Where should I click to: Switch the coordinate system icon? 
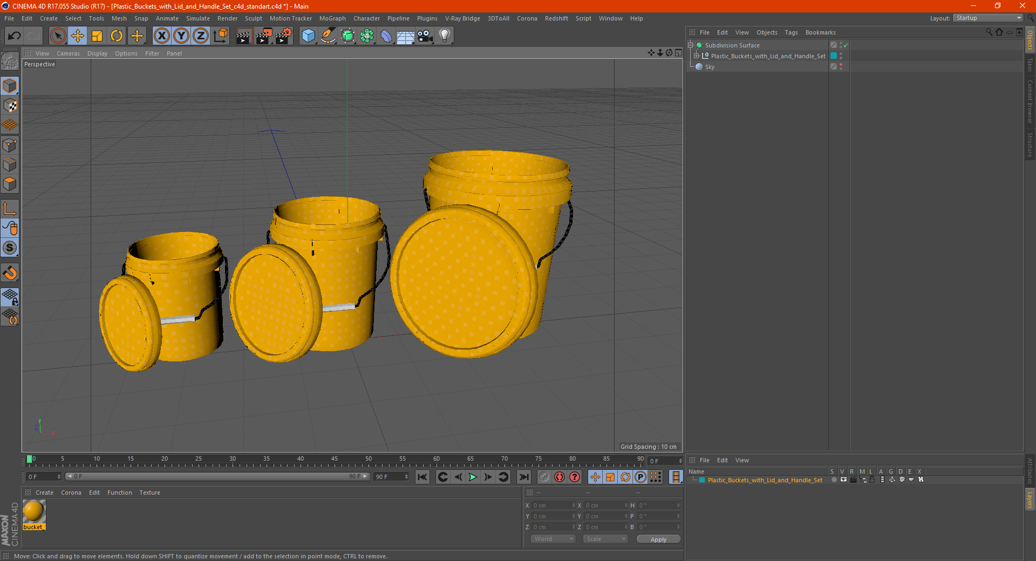[x=220, y=36]
